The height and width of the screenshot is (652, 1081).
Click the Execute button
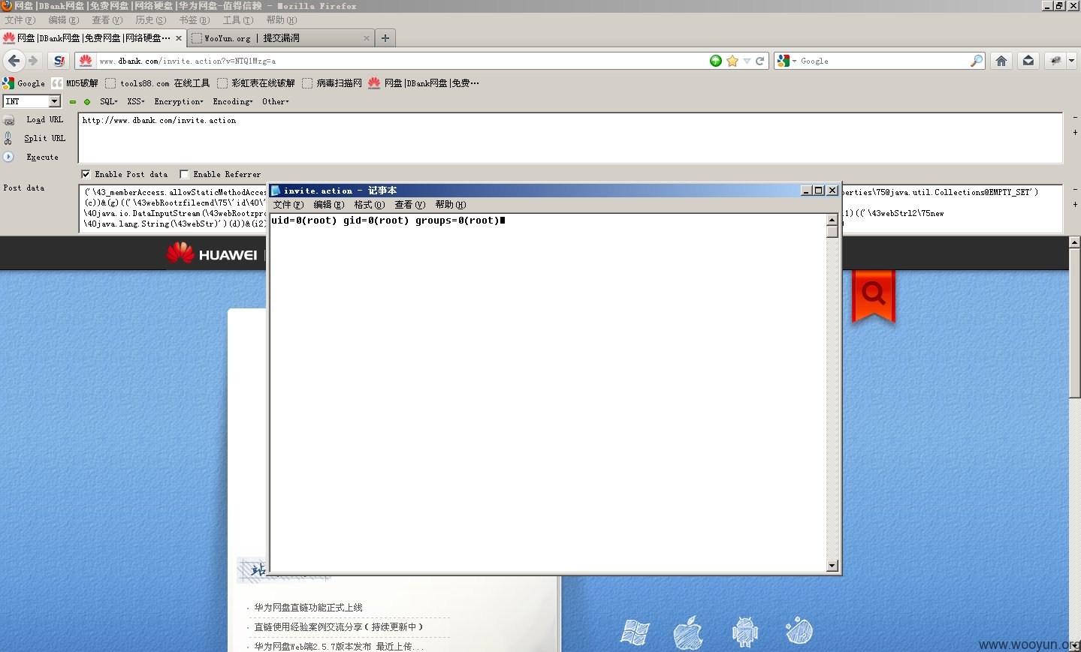tap(42, 157)
